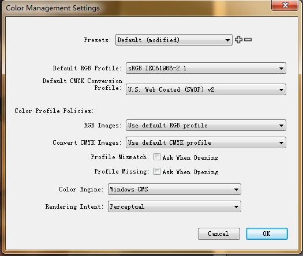Expand the Convert CMYK Images dropdown
Viewport: 303px width, 256px height.
(x=206, y=142)
